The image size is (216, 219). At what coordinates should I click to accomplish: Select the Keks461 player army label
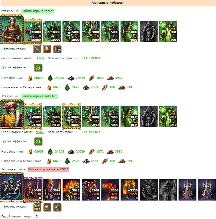pyautogui.click(x=39, y=96)
